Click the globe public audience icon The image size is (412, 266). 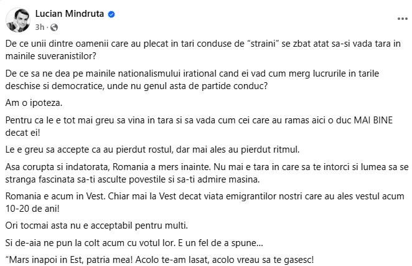[54, 27]
